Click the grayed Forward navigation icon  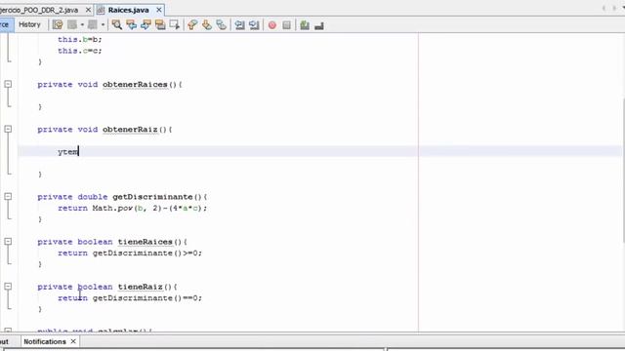point(93,25)
